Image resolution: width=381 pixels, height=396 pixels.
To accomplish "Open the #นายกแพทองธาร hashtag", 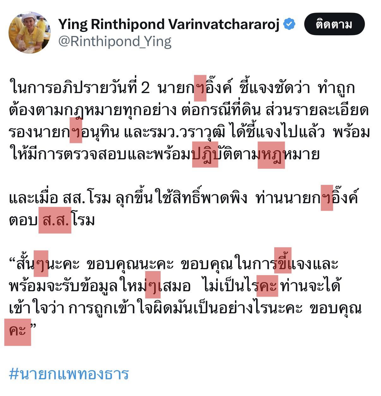I will (69, 374).
